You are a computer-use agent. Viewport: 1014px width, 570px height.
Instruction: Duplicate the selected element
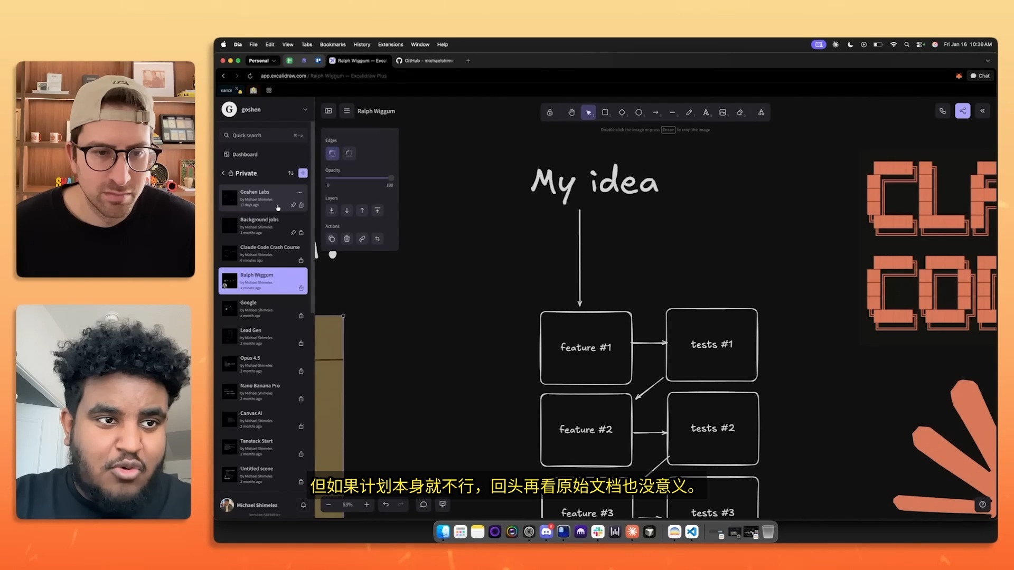point(332,239)
